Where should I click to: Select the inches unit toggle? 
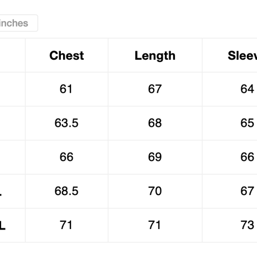tap(18, 23)
